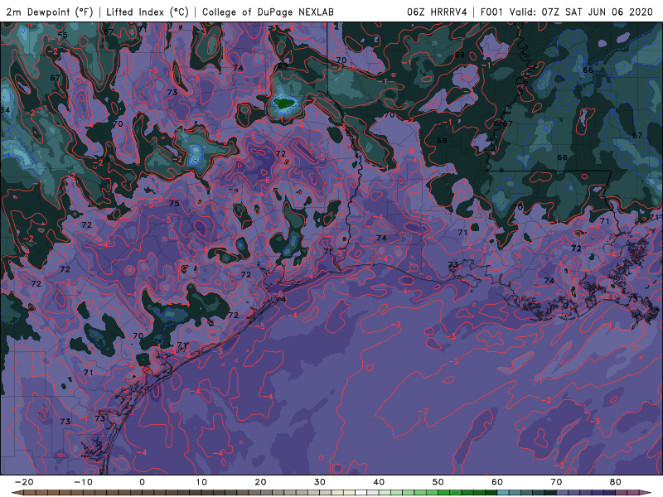Click the 0 value on the color scale

pos(142,482)
